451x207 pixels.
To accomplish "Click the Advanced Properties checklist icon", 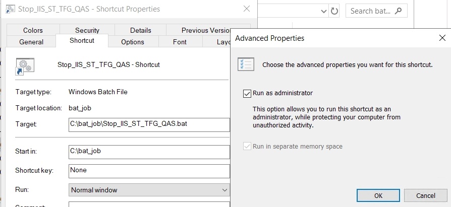I will pos(246,64).
